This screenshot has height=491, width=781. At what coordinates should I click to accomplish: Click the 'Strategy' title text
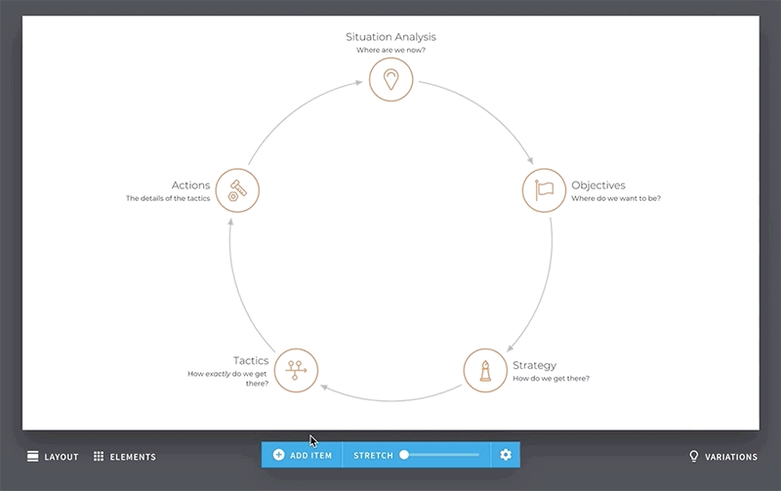coord(534,366)
